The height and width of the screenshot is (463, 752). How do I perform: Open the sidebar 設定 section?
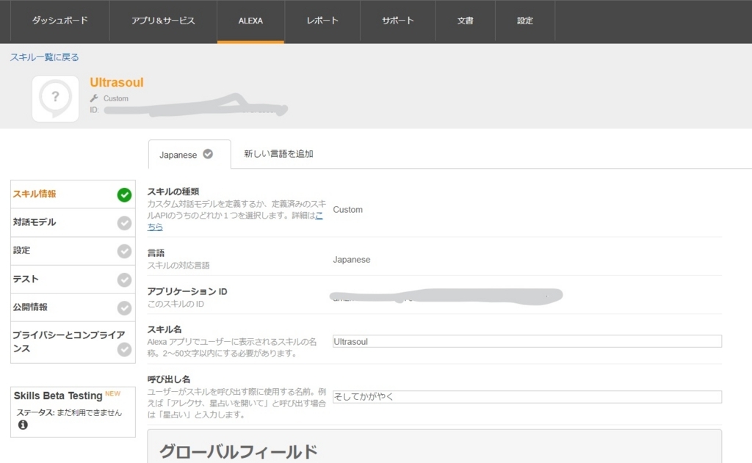coord(73,251)
